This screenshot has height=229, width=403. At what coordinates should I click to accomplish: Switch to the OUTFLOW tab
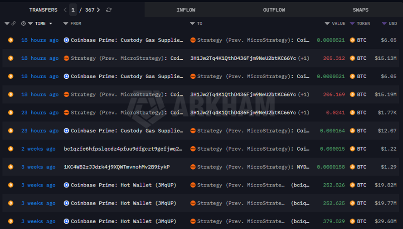click(x=274, y=10)
